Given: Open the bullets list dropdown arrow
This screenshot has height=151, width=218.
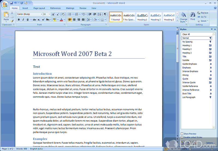Looking at the screenshot, I should click(x=73, y=14).
